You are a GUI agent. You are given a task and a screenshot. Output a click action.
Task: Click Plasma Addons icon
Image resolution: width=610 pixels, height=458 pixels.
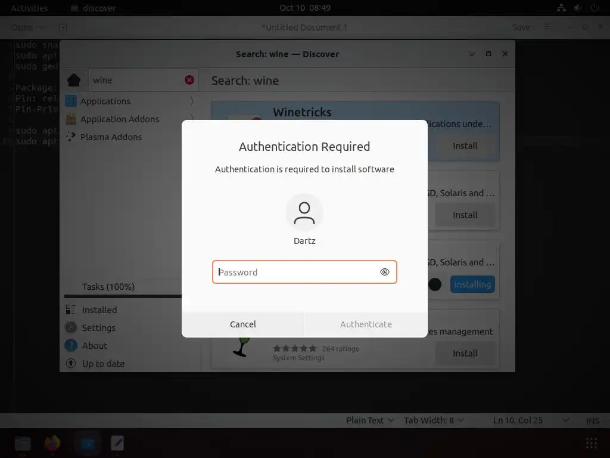click(71, 137)
